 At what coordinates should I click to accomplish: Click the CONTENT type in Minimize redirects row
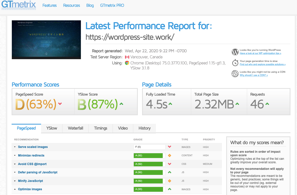click(187, 155)
